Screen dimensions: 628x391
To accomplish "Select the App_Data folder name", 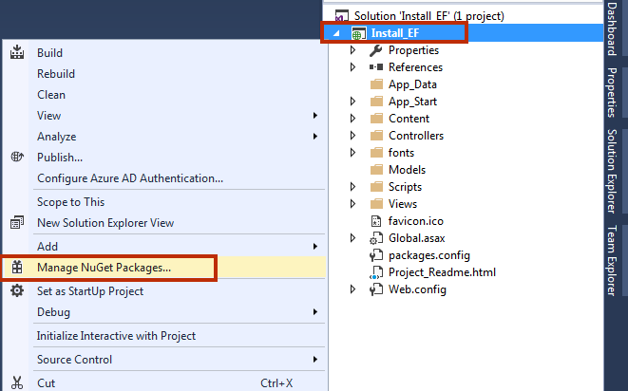I will pos(412,84).
